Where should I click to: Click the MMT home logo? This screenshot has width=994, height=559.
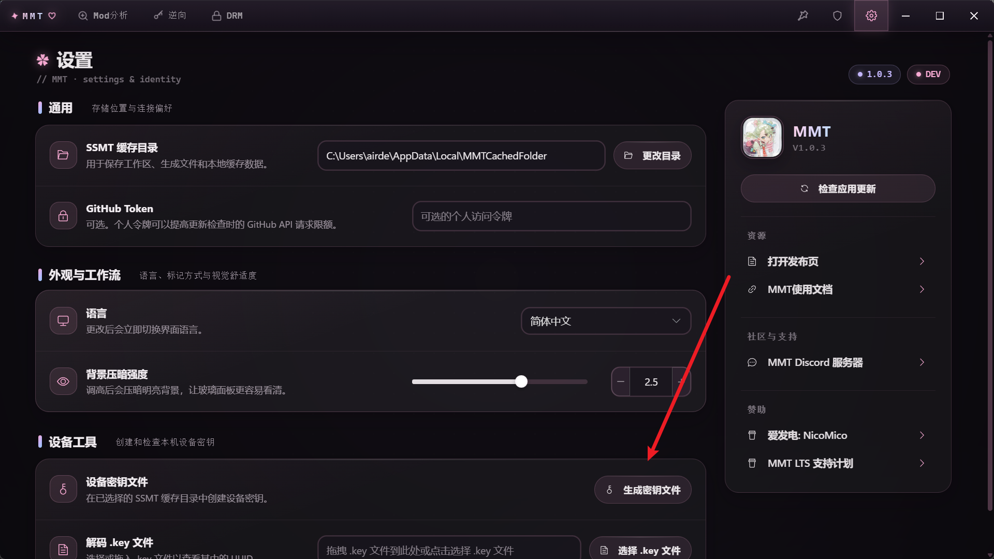point(34,16)
